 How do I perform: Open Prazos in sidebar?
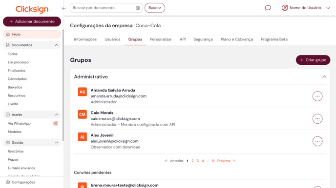(13, 160)
